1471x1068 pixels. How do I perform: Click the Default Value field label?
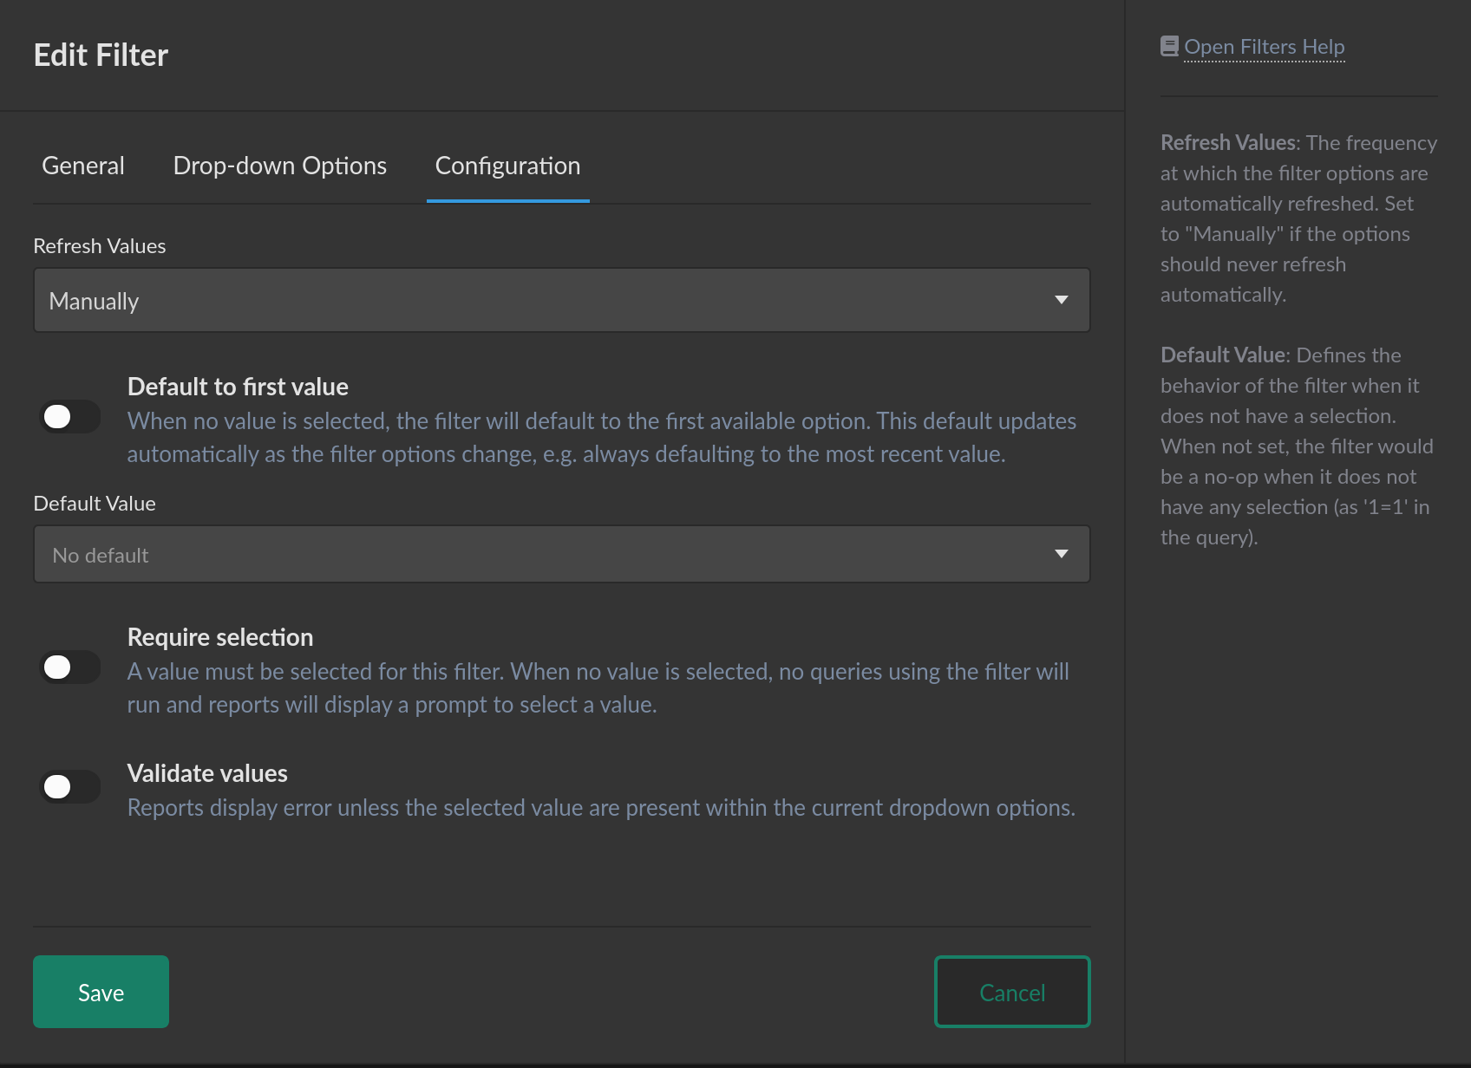pyautogui.click(x=95, y=504)
